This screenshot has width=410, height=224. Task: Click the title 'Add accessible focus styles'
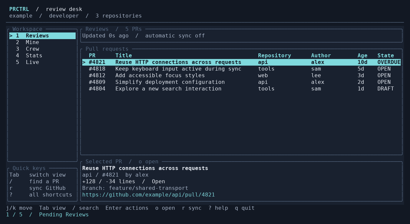160,76
